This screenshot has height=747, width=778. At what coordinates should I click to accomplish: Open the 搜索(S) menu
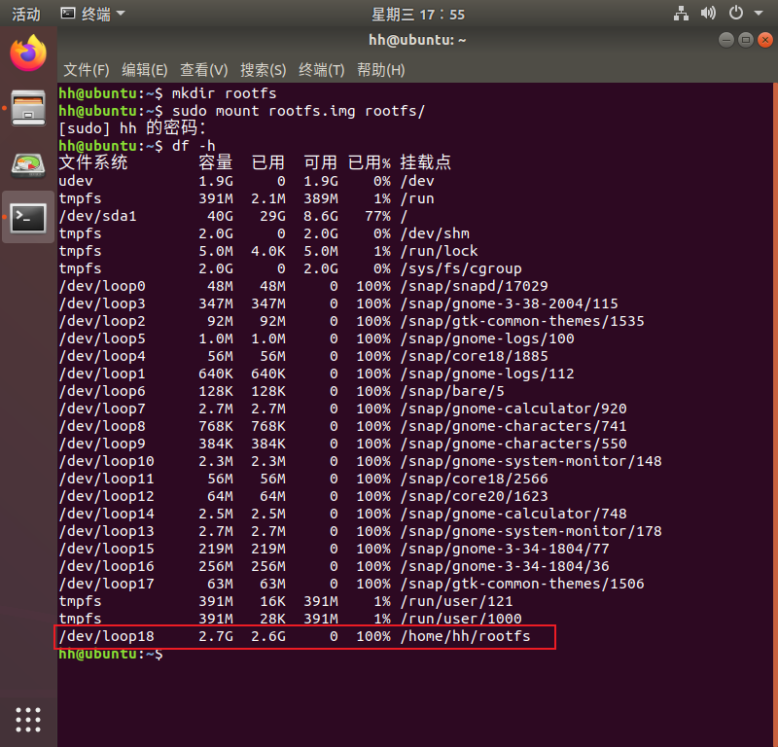(x=263, y=70)
